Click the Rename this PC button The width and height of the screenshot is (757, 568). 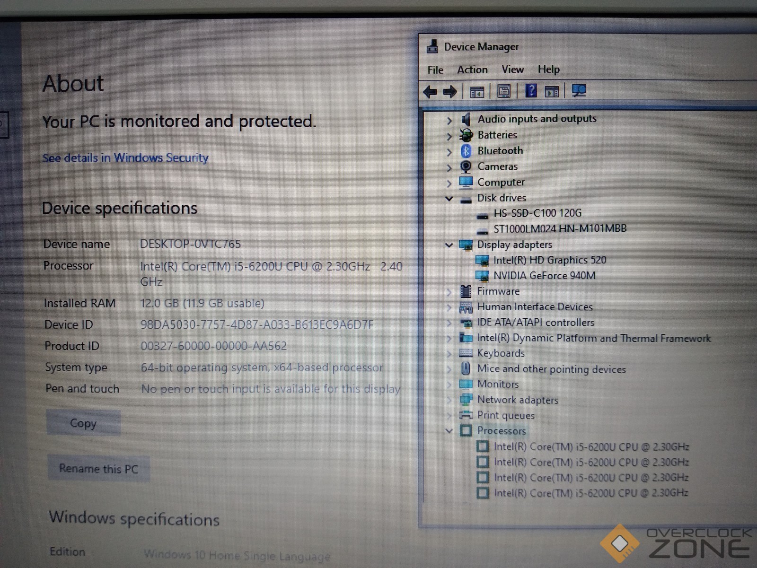coord(98,469)
